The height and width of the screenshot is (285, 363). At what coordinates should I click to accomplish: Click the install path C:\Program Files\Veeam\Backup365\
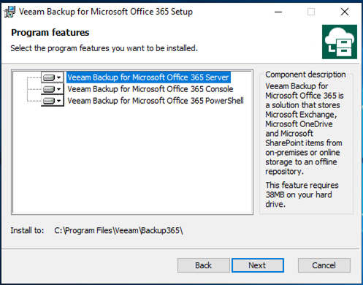click(118, 230)
